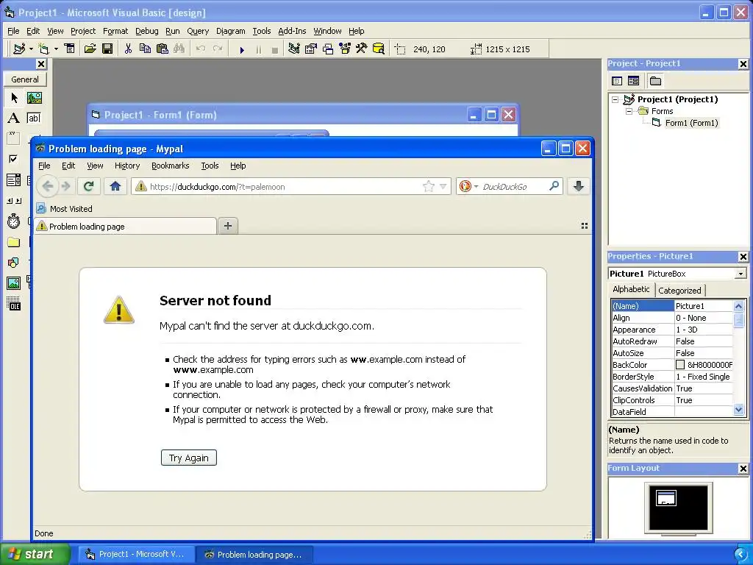Click the General tab of the toolbox
753x565 pixels.
[x=25, y=79]
